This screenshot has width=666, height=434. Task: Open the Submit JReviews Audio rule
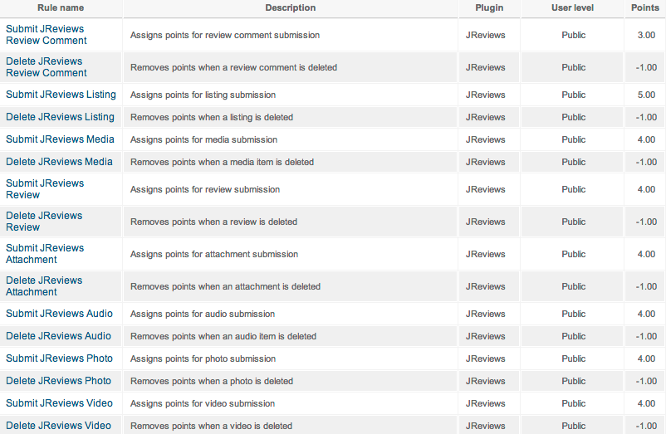[59, 314]
